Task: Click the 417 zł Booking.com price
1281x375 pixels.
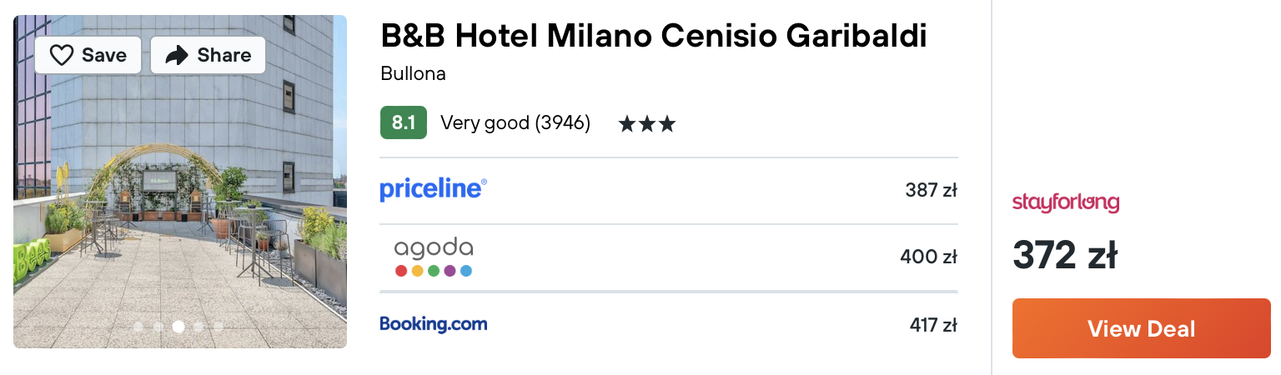Action: click(x=933, y=324)
